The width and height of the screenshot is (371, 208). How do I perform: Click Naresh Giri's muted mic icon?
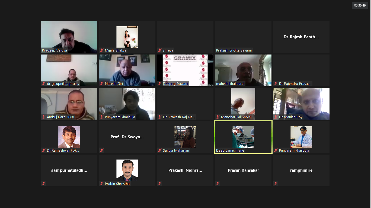(102, 84)
